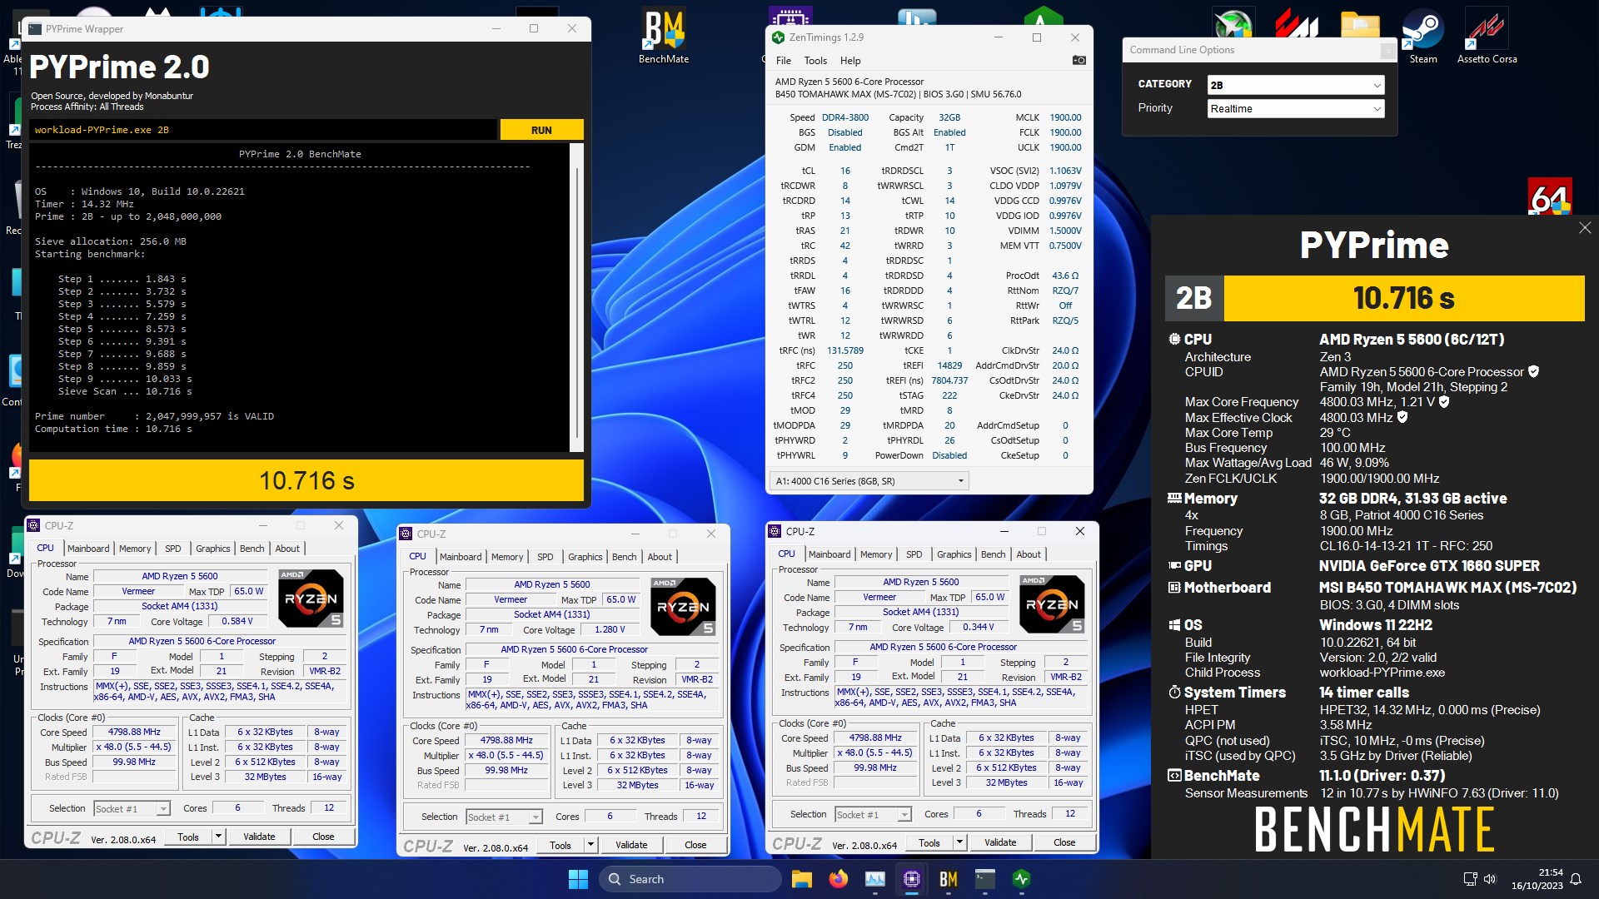This screenshot has width=1599, height=899.
Task: Click the 1.1063V VSOC value in ZenTimings
Action: [1065, 171]
